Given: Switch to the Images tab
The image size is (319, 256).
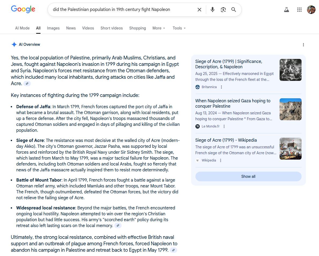Looking at the screenshot, I should (53, 28).
